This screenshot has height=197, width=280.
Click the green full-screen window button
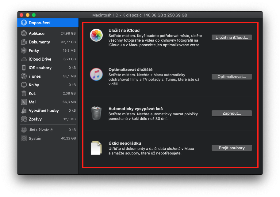[x=33, y=15]
